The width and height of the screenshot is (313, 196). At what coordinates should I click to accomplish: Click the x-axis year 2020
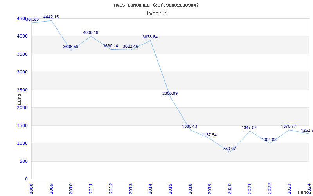tap(230, 189)
